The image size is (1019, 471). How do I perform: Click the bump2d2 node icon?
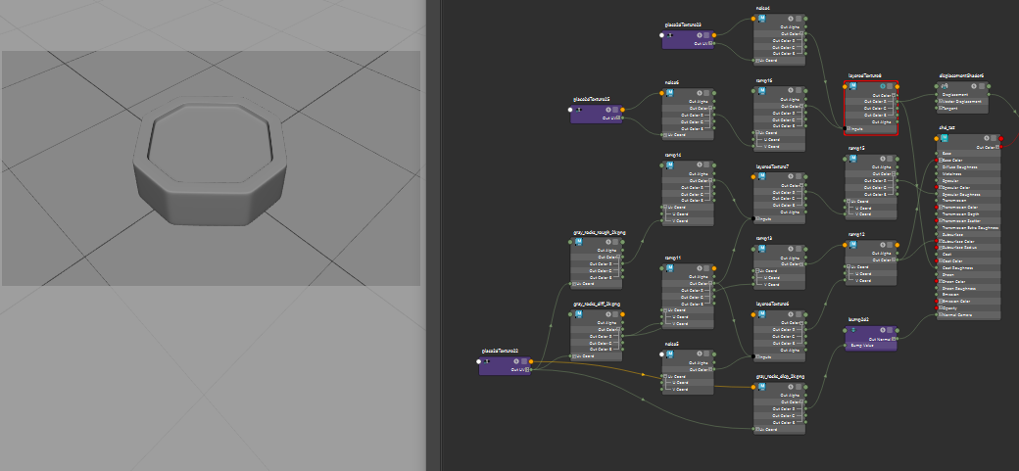pos(852,330)
